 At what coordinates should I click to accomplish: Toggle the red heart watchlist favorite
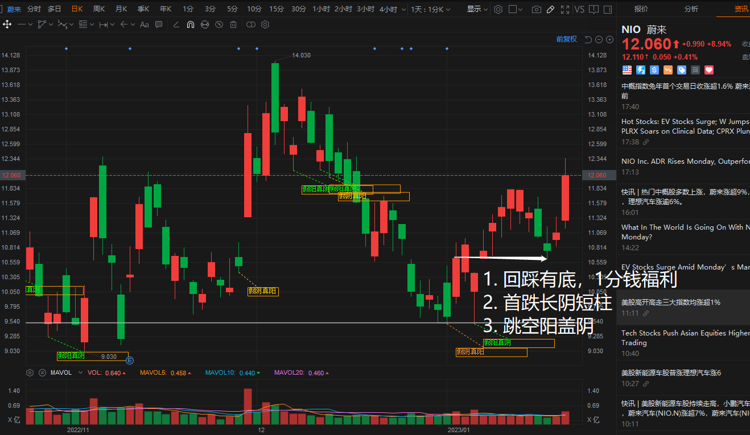pyautogui.click(x=709, y=70)
